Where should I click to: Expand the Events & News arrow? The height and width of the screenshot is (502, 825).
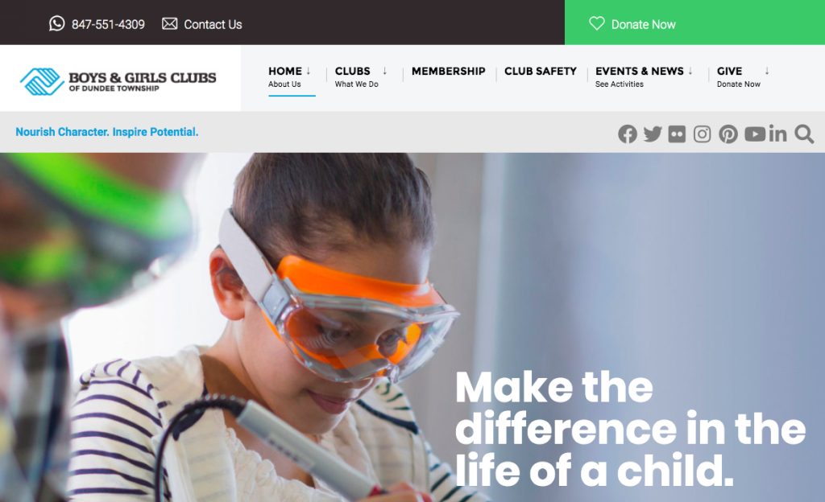pos(690,71)
